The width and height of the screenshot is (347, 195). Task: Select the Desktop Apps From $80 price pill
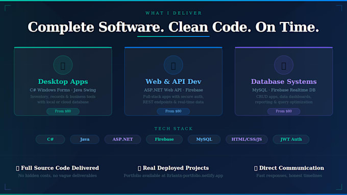[63, 111]
